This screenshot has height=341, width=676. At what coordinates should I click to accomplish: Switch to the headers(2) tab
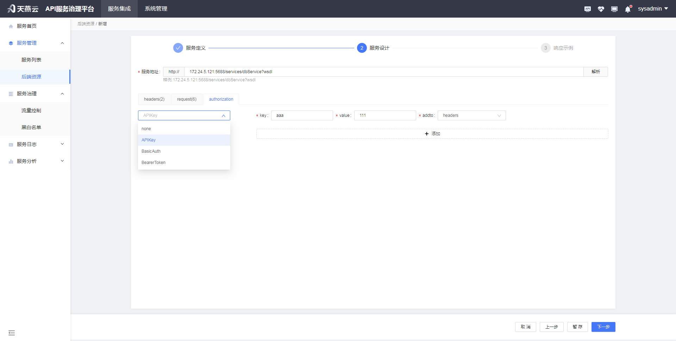[x=154, y=99]
